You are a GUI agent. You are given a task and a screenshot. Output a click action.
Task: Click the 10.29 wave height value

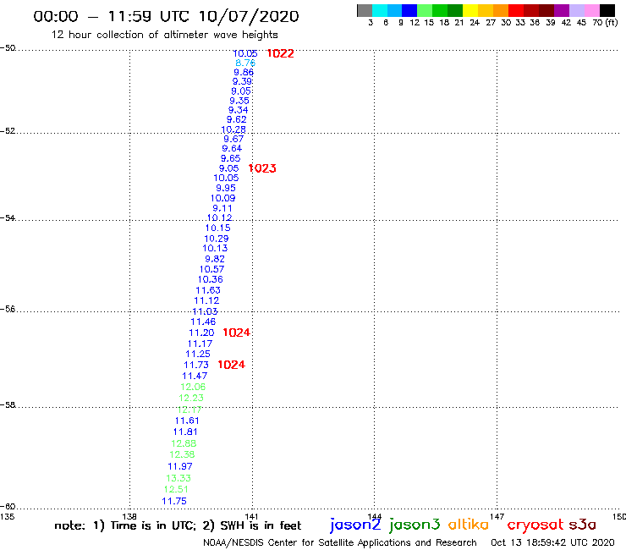pyautogui.click(x=217, y=239)
